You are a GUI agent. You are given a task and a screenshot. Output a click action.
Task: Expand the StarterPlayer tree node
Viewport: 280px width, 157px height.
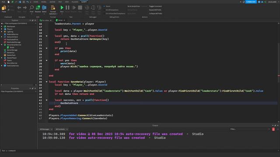tap(2, 58)
